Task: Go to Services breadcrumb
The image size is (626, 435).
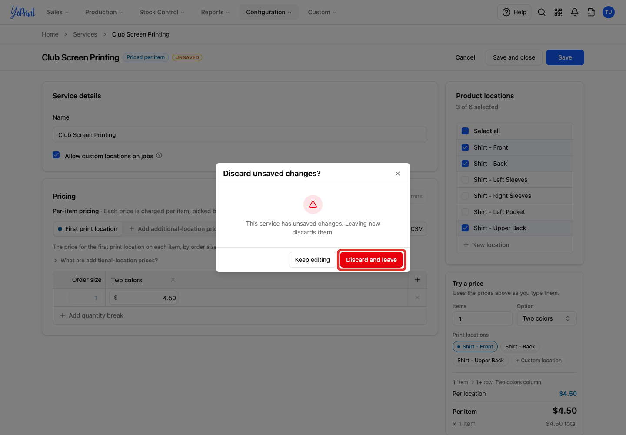Action: [85, 34]
